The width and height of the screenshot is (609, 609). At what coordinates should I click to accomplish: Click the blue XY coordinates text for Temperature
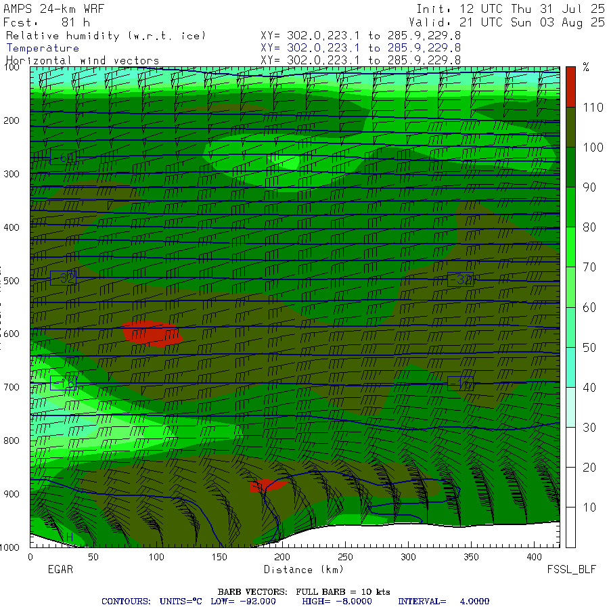tap(361, 48)
